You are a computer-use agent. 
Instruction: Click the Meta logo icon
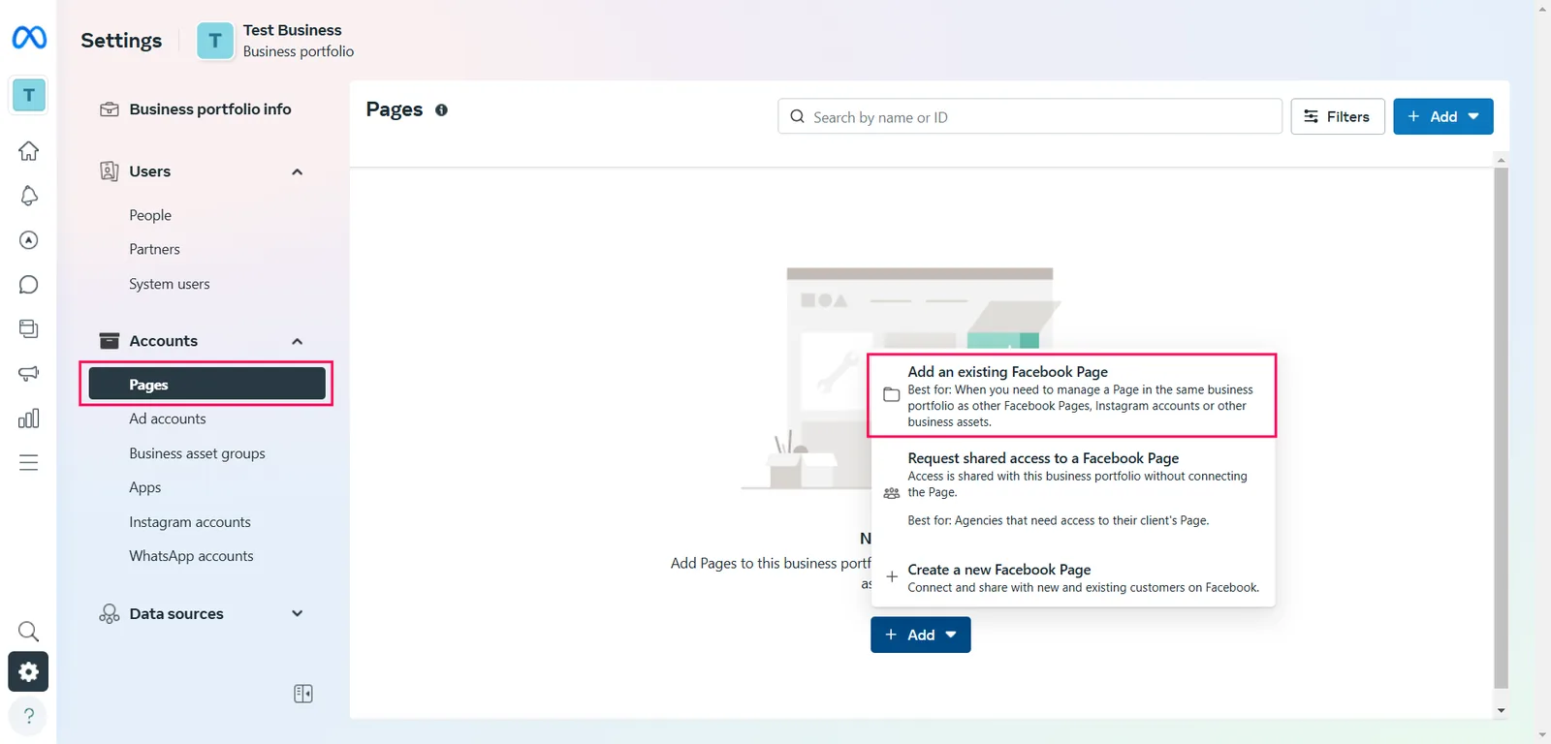tap(29, 38)
